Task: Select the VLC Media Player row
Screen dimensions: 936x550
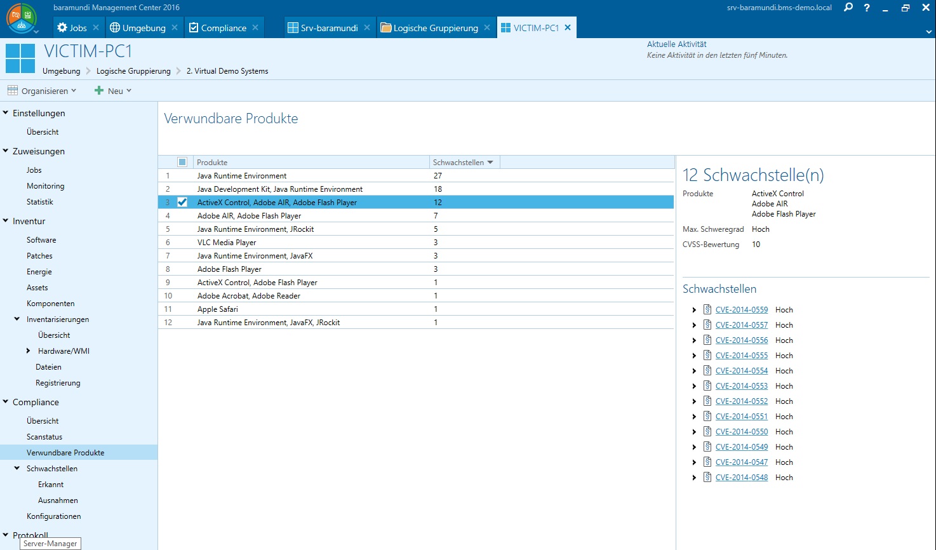Action: (x=416, y=243)
